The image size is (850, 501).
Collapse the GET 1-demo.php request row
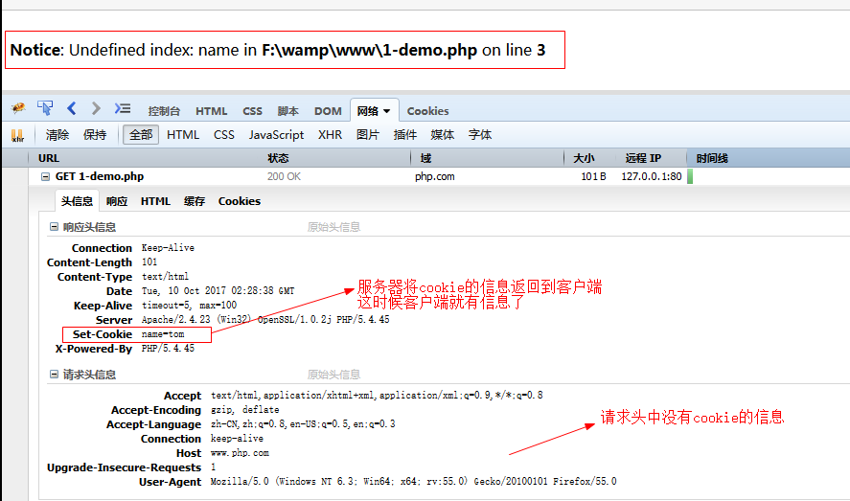click(x=45, y=176)
